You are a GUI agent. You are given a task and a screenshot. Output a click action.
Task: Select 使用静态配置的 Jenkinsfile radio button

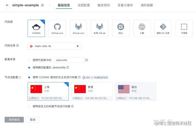point(29,68)
